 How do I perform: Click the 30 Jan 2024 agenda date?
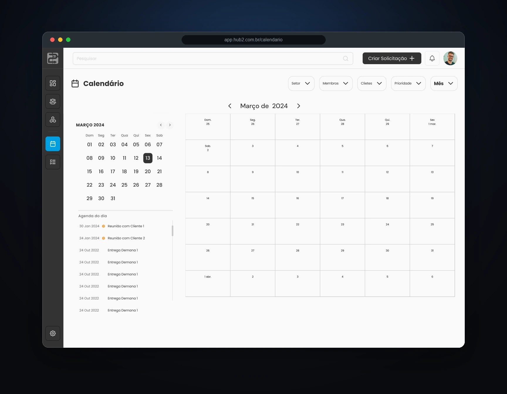click(x=89, y=226)
